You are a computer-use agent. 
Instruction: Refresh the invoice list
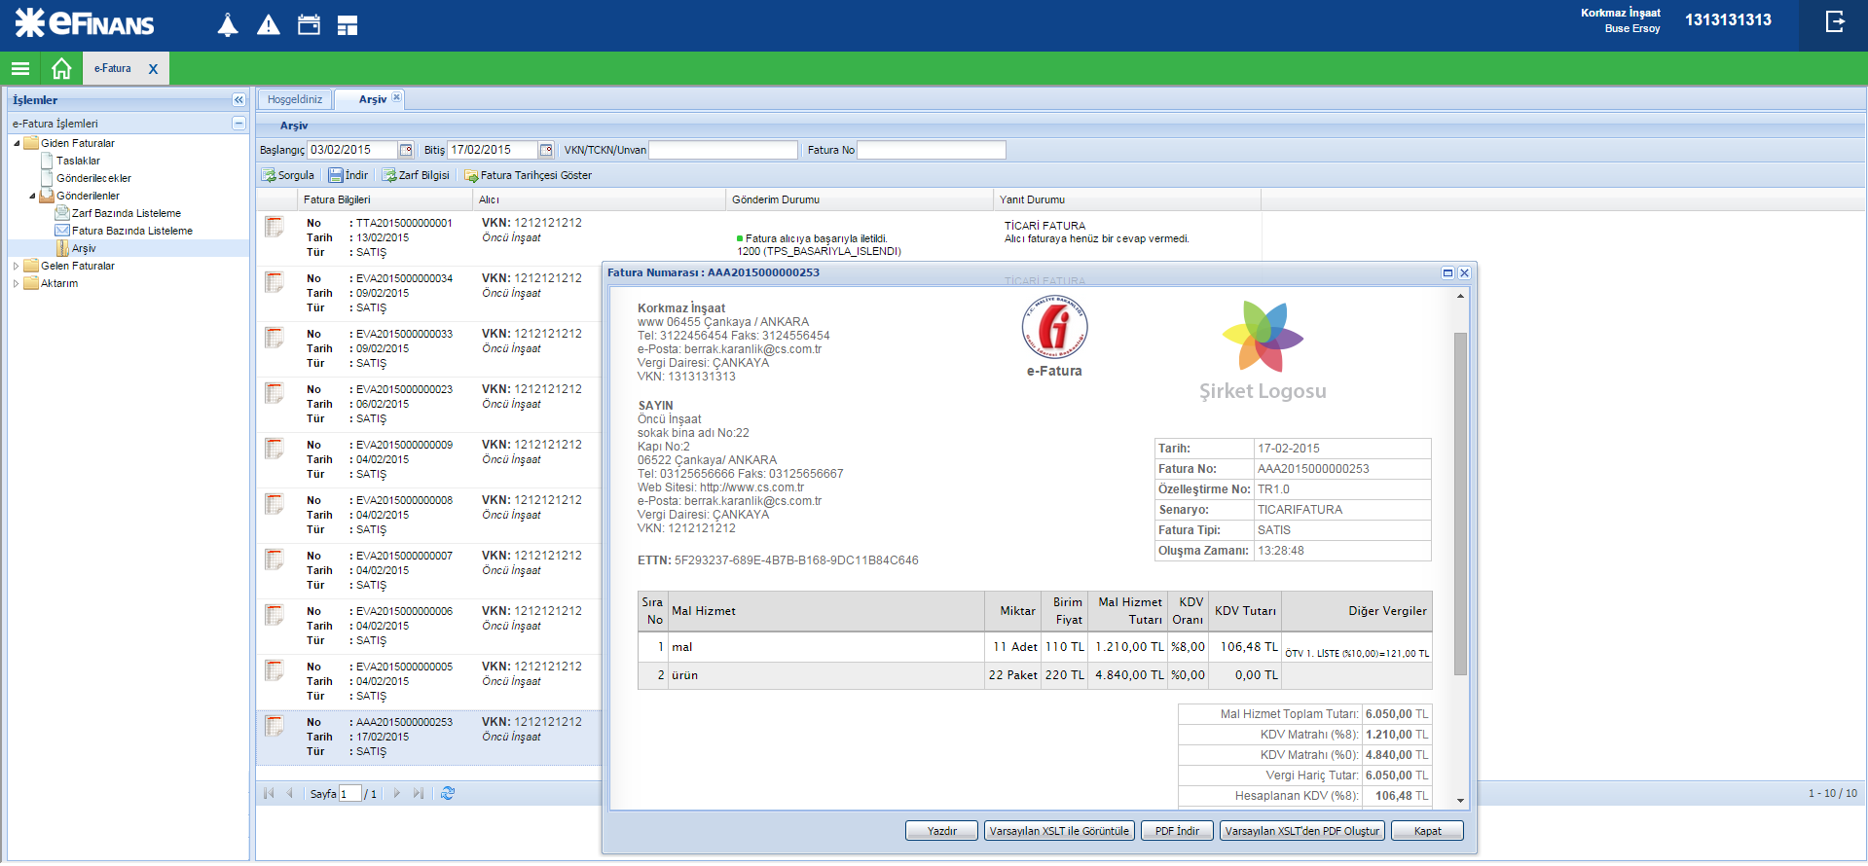(448, 793)
